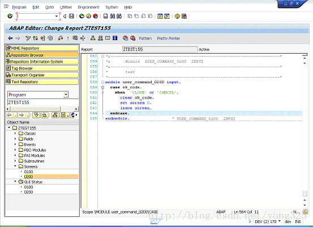313x227 pixels.
Task: Click the Refresh Object List icon
Action: pos(72,115)
